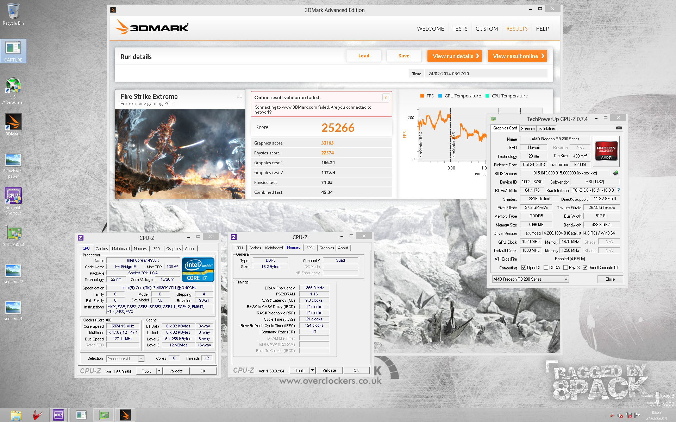Click the Fire Strike Extreme preview image
Image resolution: width=676 pixels, height=422 pixels.
180,154
